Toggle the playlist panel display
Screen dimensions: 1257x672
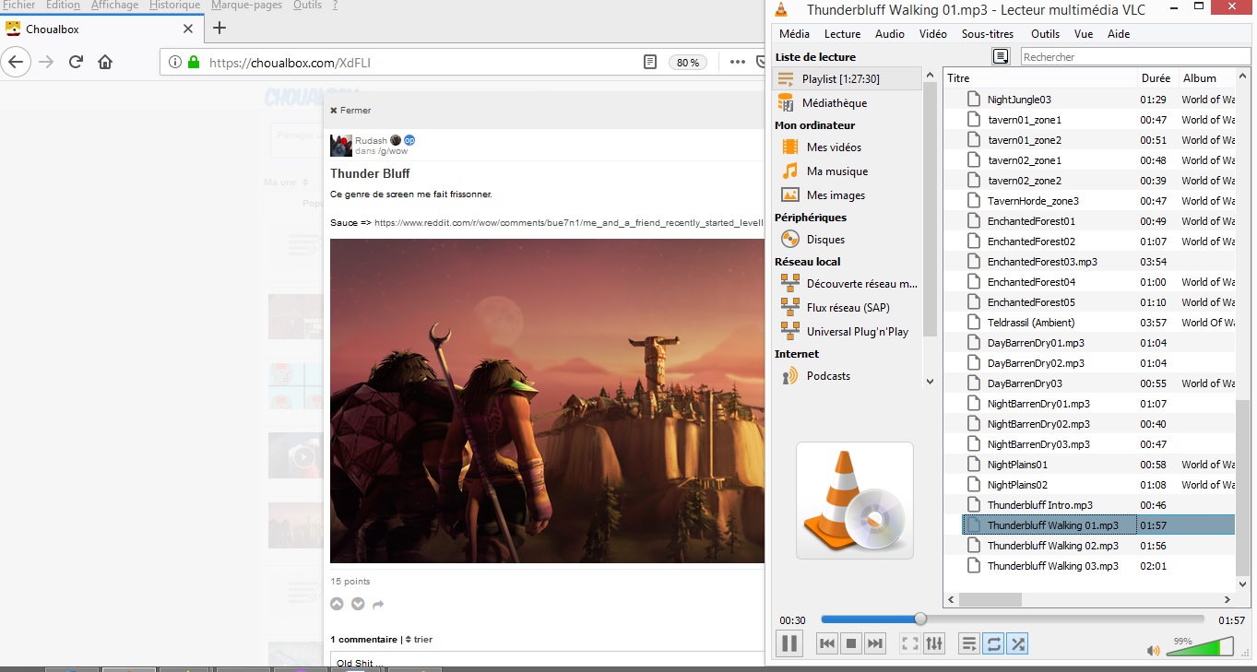tap(968, 643)
